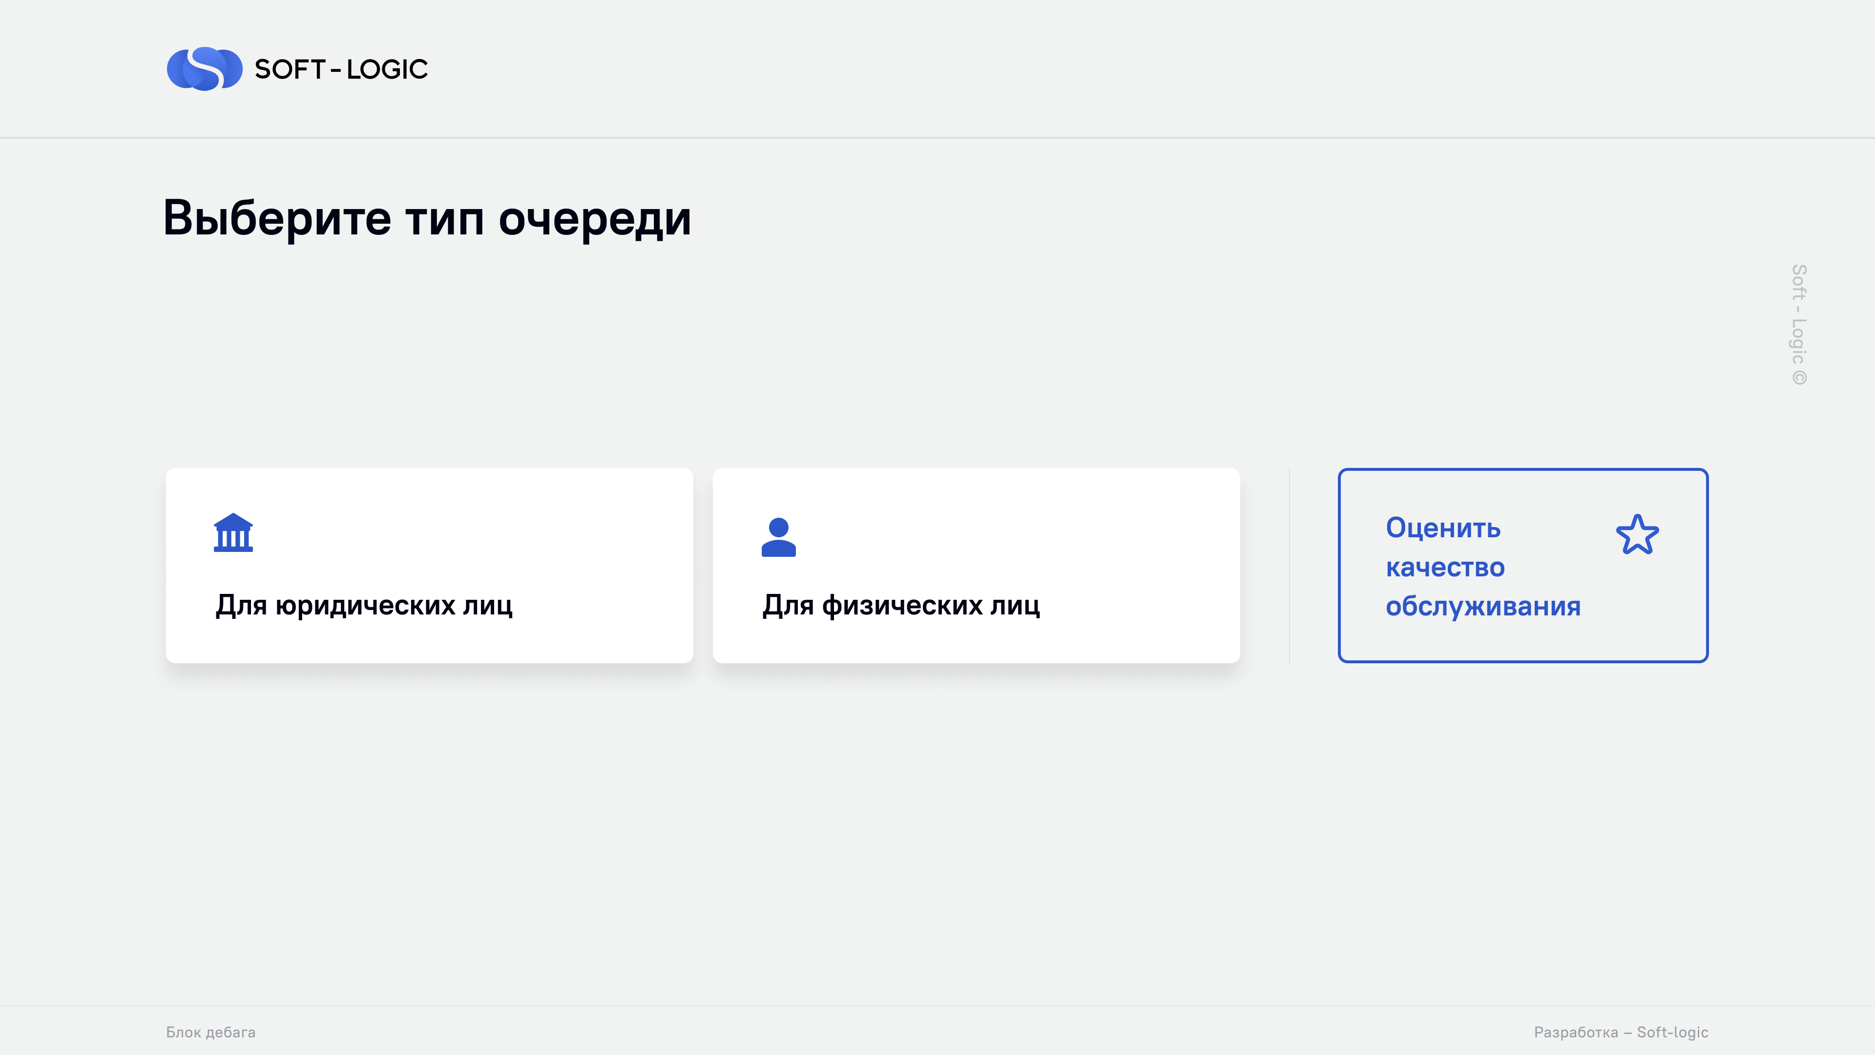This screenshot has width=1875, height=1055.
Task: Select the SOFT - LOGIC wordmark text
Action: [341, 69]
